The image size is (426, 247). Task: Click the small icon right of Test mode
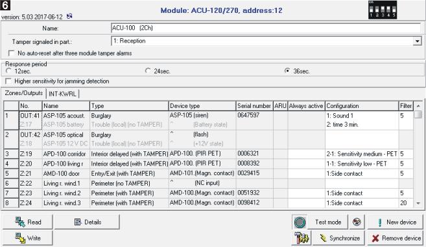(357, 222)
